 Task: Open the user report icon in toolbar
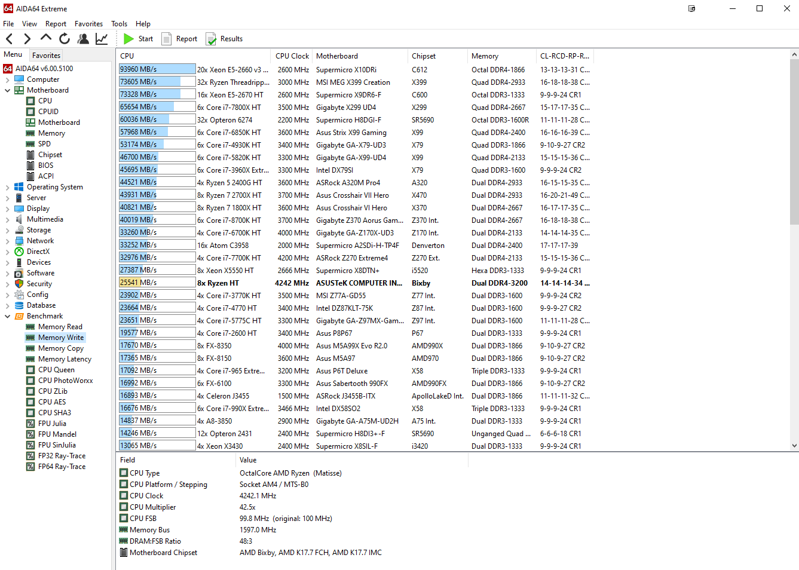pos(83,39)
